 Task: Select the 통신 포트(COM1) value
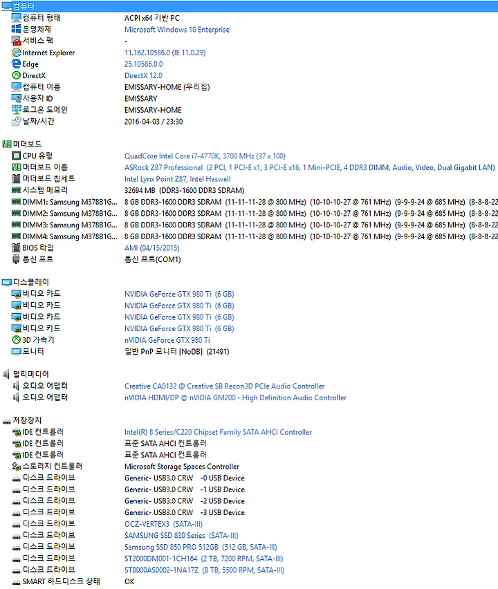point(153,259)
